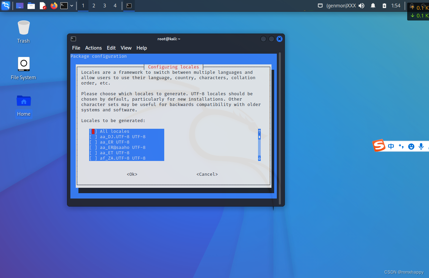This screenshot has height=278, width=429.
Task: Open terminal emulator from the panel
Action: pos(64,6)
